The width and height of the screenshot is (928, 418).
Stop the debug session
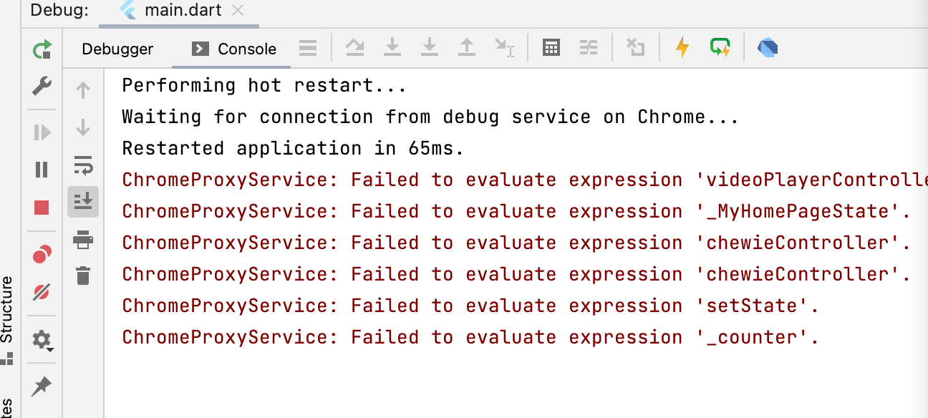point(41,206)
